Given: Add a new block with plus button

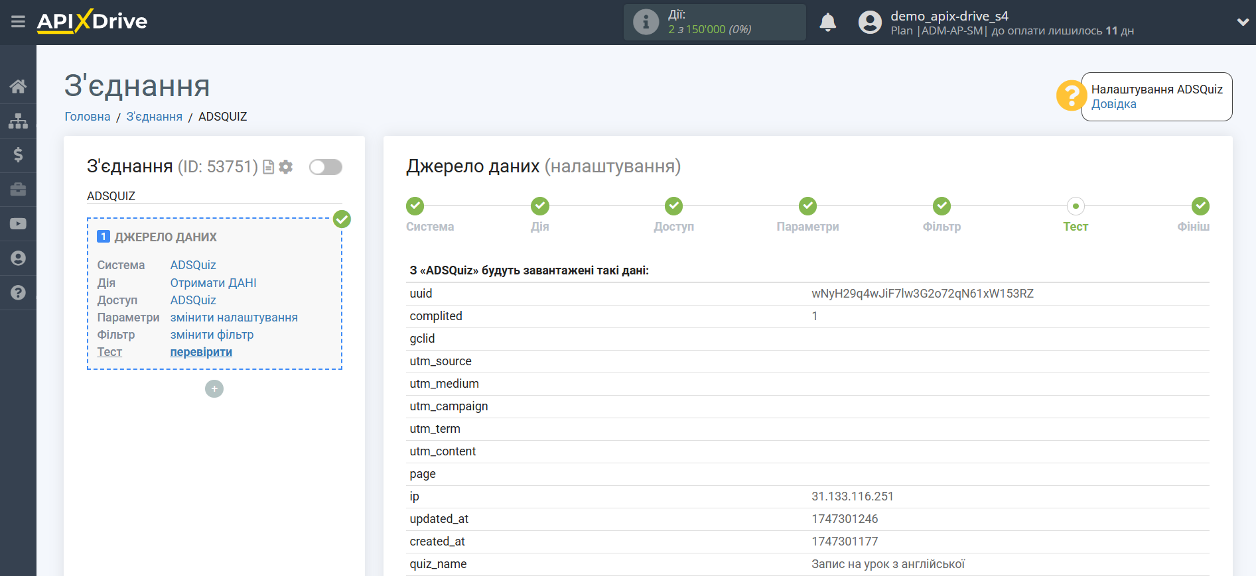Looking at the screenshot, I should coord(214,389).
